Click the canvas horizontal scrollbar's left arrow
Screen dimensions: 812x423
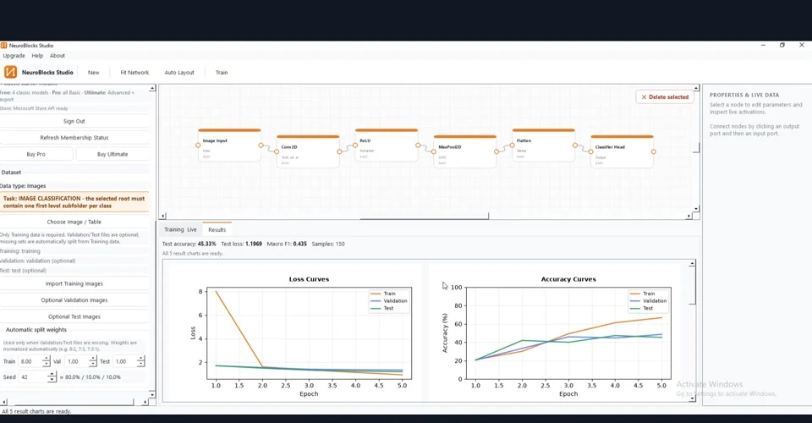click(x=162, y=216)
